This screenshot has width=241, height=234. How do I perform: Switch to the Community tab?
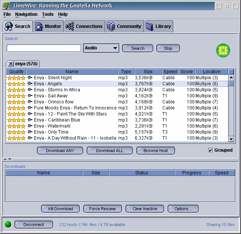[124, 26]
